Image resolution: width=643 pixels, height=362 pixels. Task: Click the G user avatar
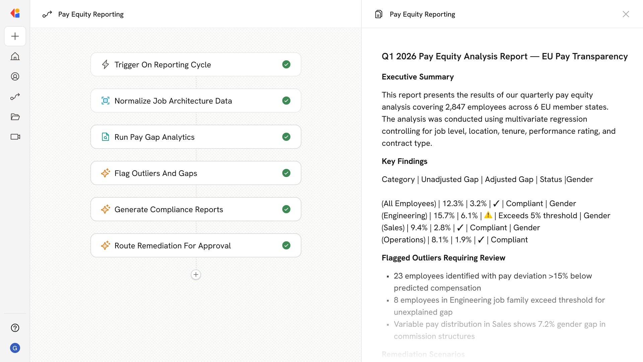pos(15,348)
